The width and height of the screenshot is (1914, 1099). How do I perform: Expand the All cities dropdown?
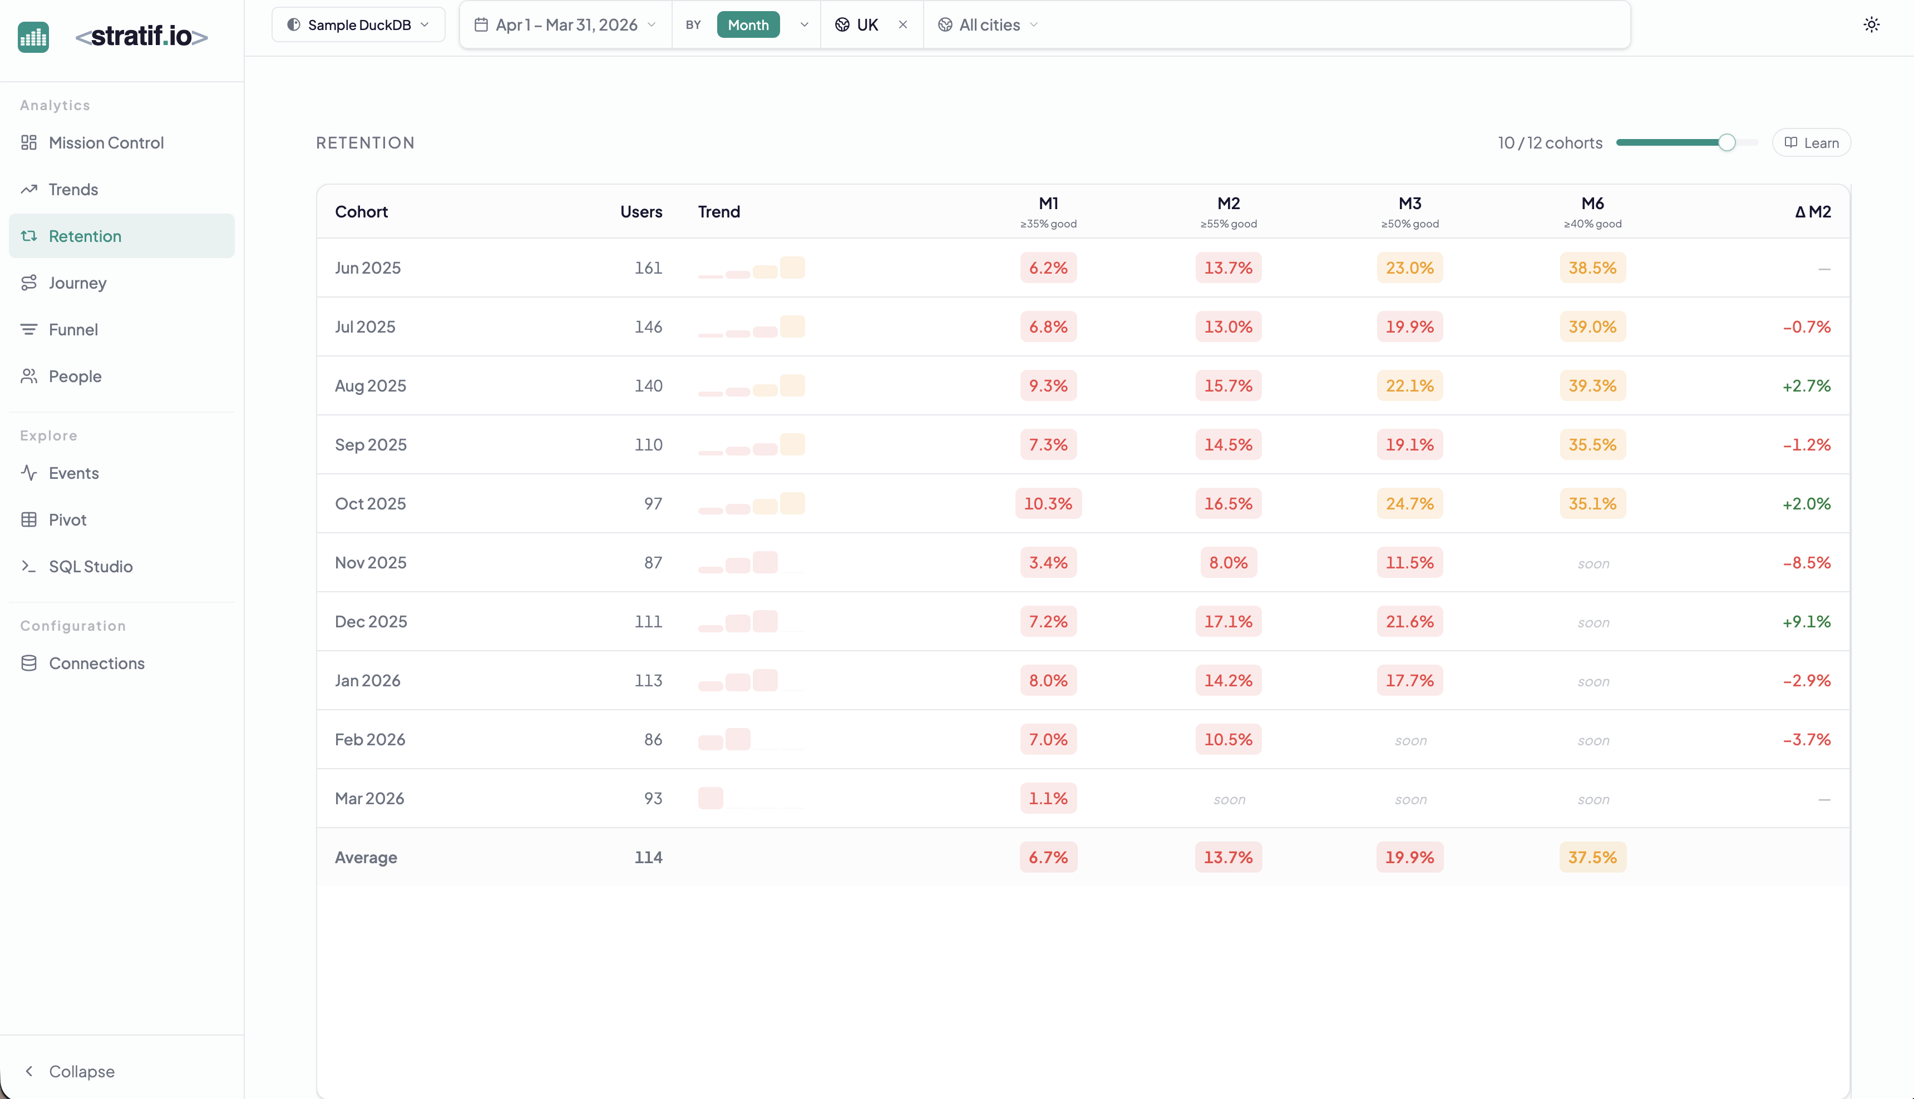pos(988,25)
